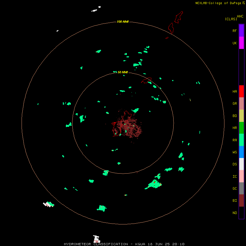Click the RF purple legend swatch
Viewport: 246px width, 246px height.
click(241, 30)
